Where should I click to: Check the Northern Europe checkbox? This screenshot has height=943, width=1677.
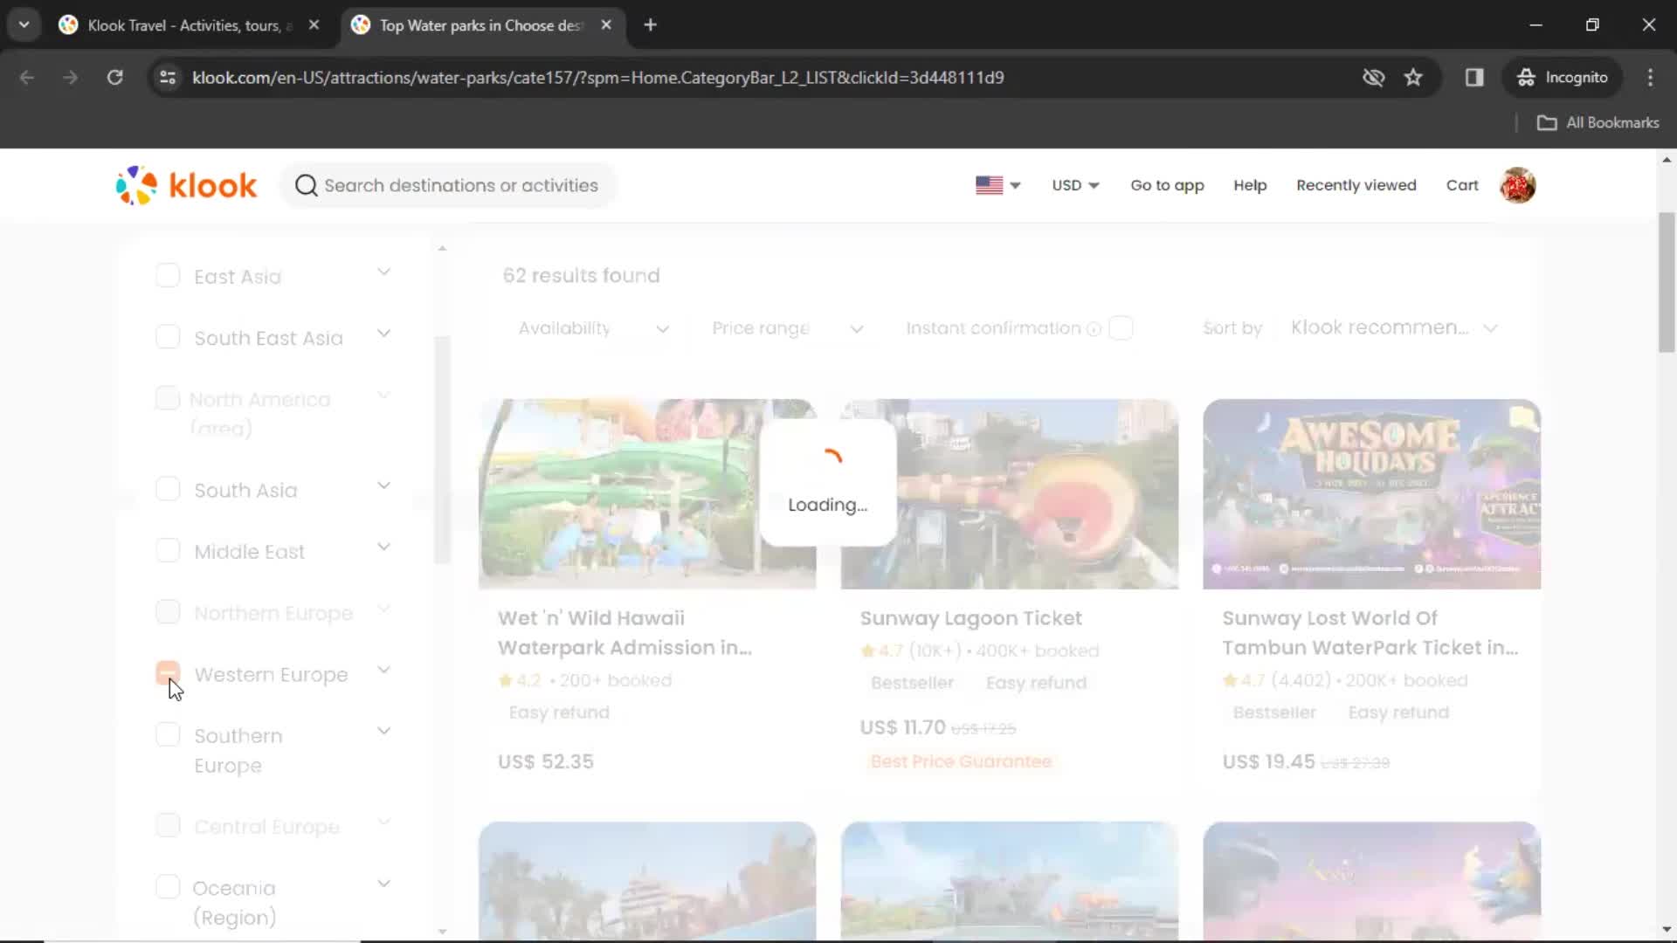point(168,611)
